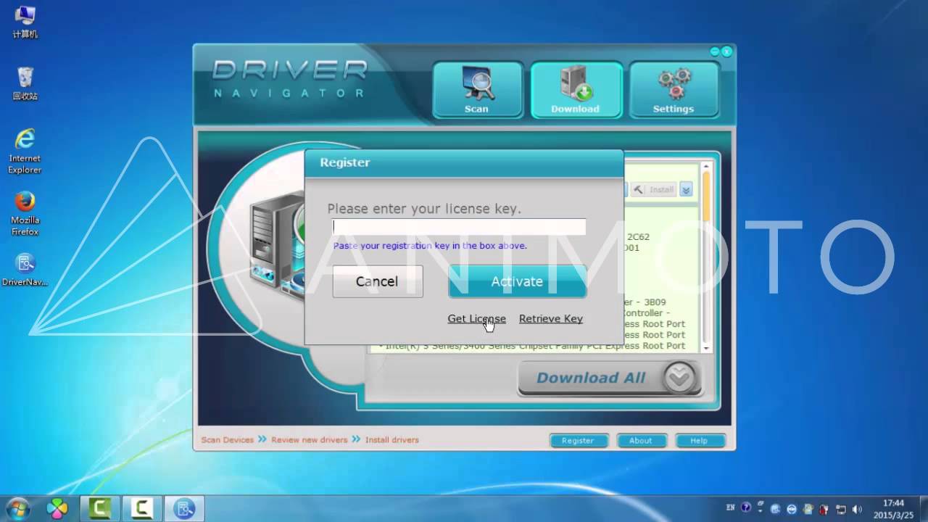Click the driver list scroll-up arrow
928x522 pixels.
[x=706, y=167]
